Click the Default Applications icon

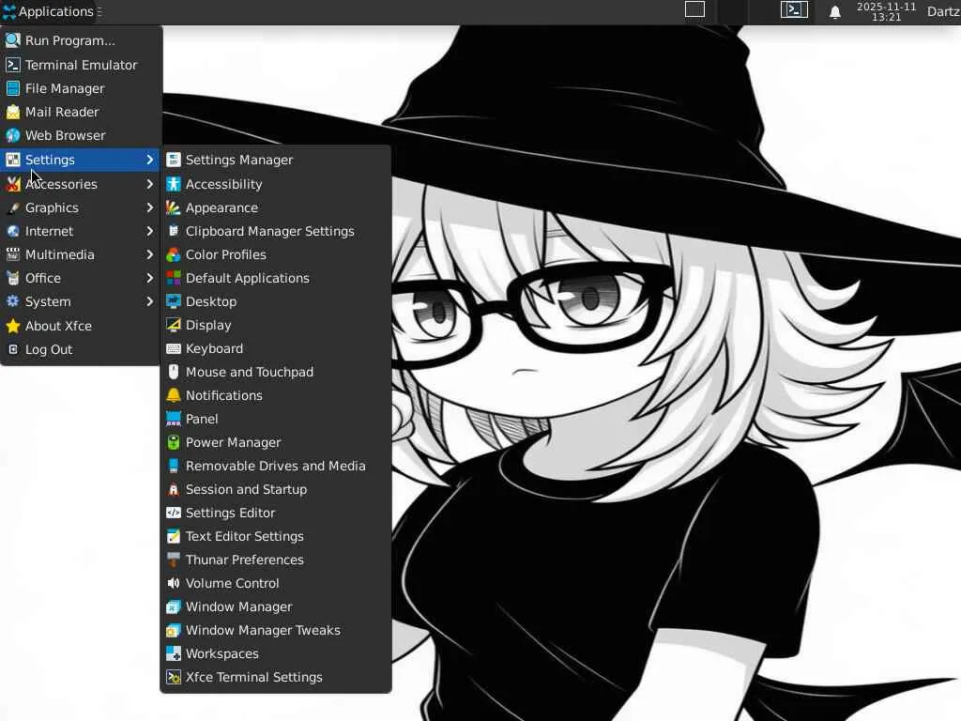pos(174,278)
